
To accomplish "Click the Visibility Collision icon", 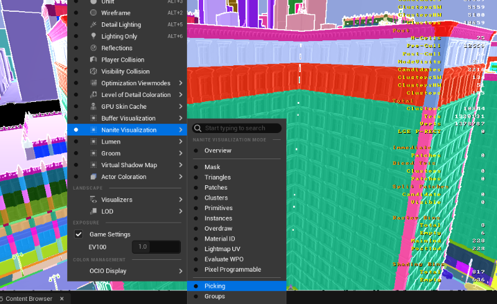I will (x=93, y=71).
